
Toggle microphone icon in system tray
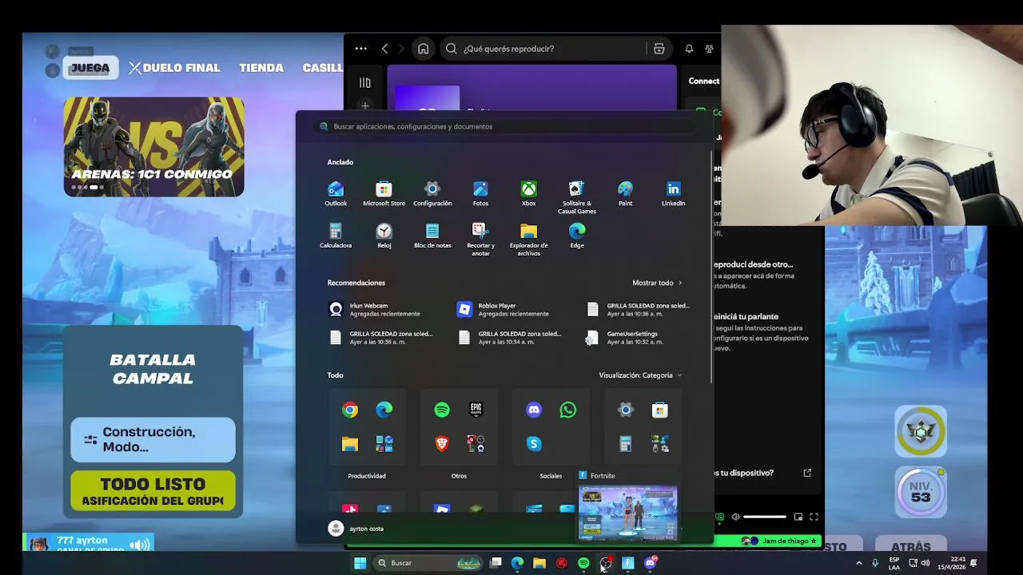[x=875, y=563]
